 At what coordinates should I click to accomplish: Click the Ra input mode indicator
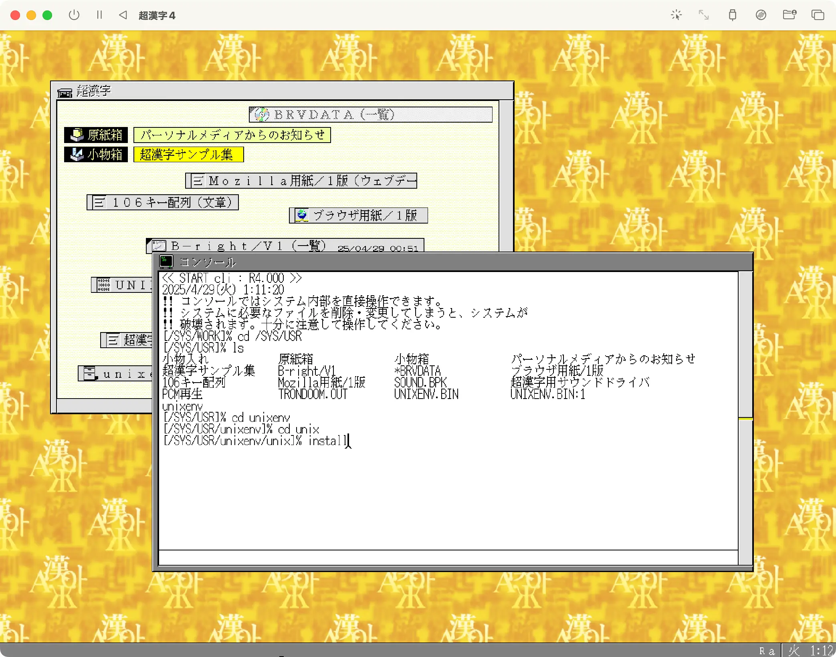tap(767, 651)
